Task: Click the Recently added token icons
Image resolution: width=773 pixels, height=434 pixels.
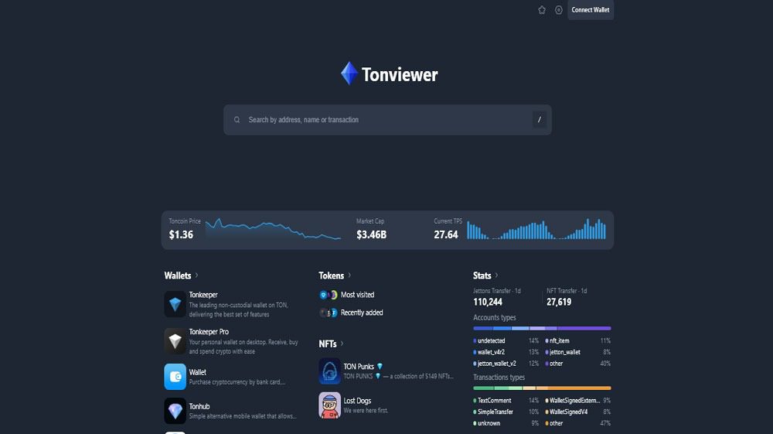Action: click(329, 313)
